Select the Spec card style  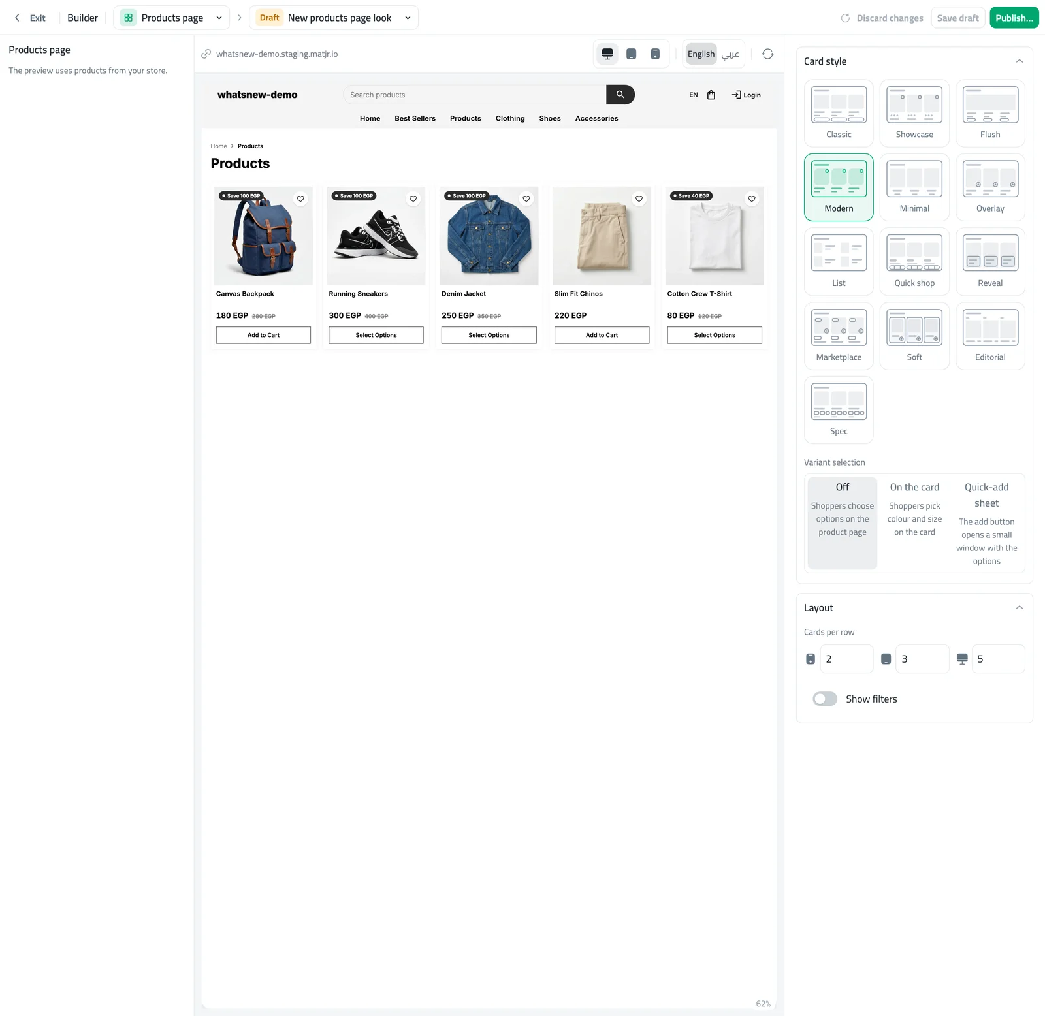[x=839, y=410]
